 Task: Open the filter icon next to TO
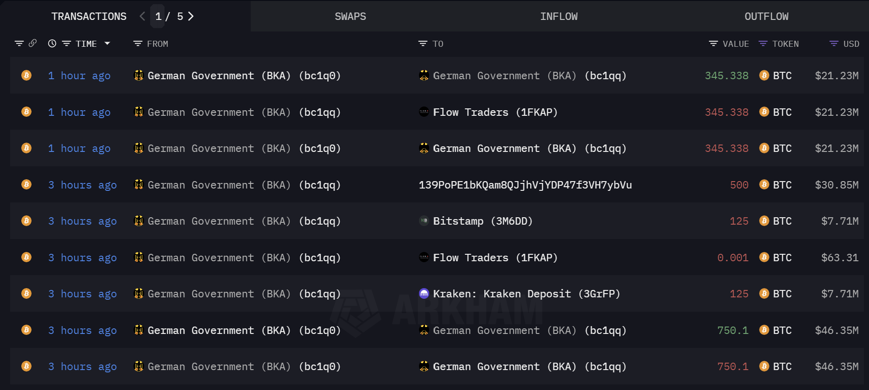pyautogui.click(x=423, y=44)
